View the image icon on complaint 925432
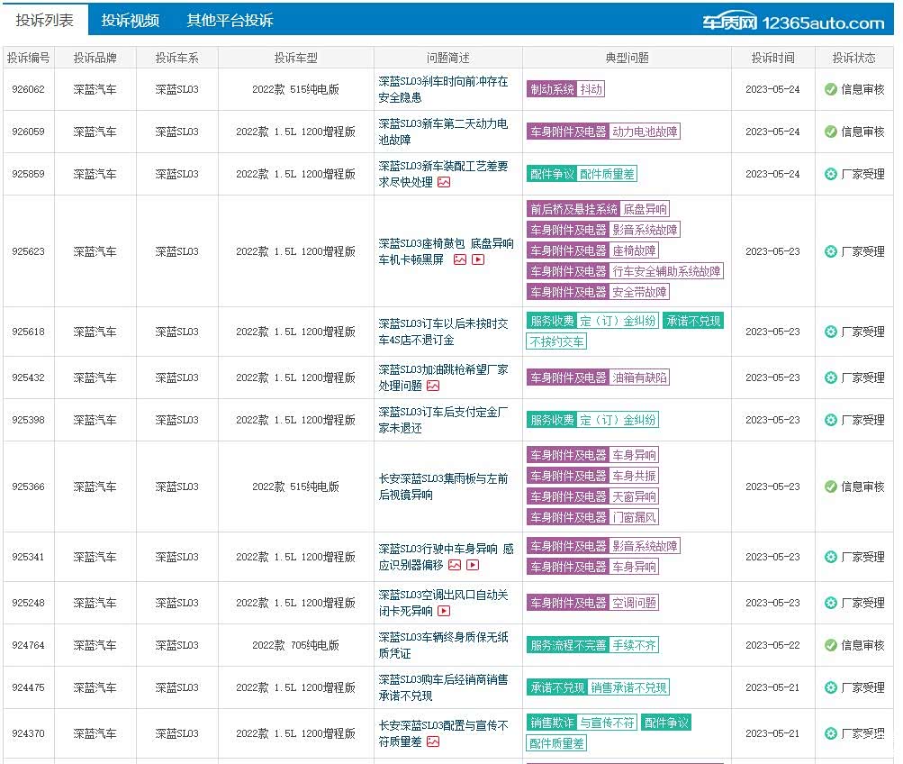This screenshot has width=903, height=764. pos(433,386)
